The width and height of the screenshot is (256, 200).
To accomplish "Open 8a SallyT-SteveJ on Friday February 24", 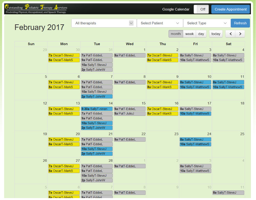I will (x=195, y=140).
